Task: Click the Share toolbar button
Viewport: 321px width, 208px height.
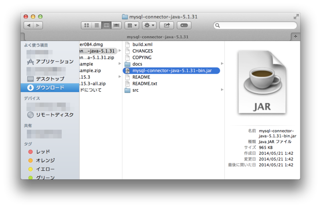Action: click(x=167, y=25)
